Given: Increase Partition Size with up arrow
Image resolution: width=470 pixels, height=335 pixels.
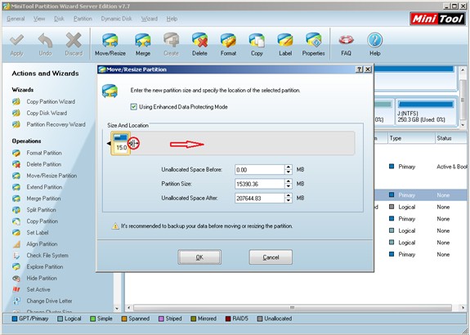Looking at the screenshot, I should point(288,181).
